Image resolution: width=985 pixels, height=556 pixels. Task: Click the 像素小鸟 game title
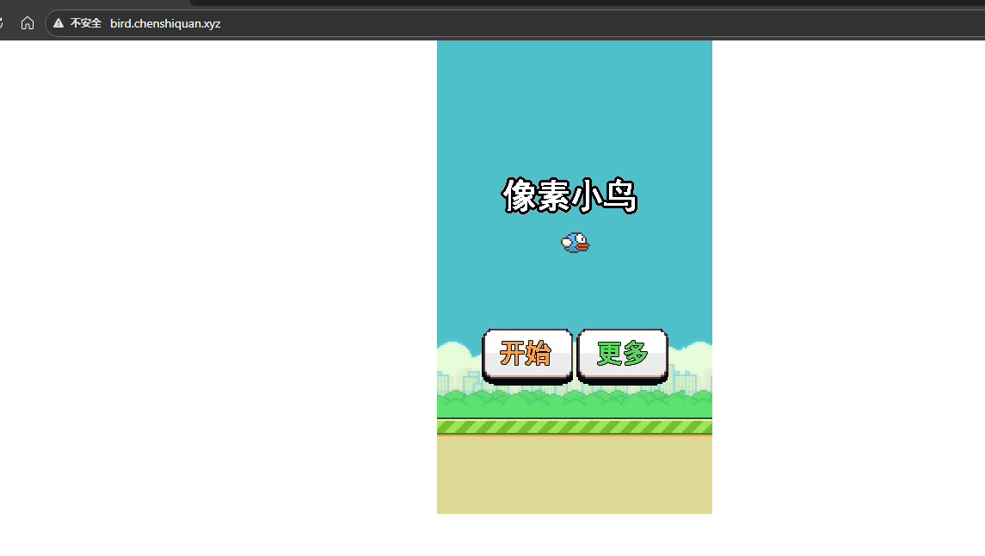tap(569, 196)
